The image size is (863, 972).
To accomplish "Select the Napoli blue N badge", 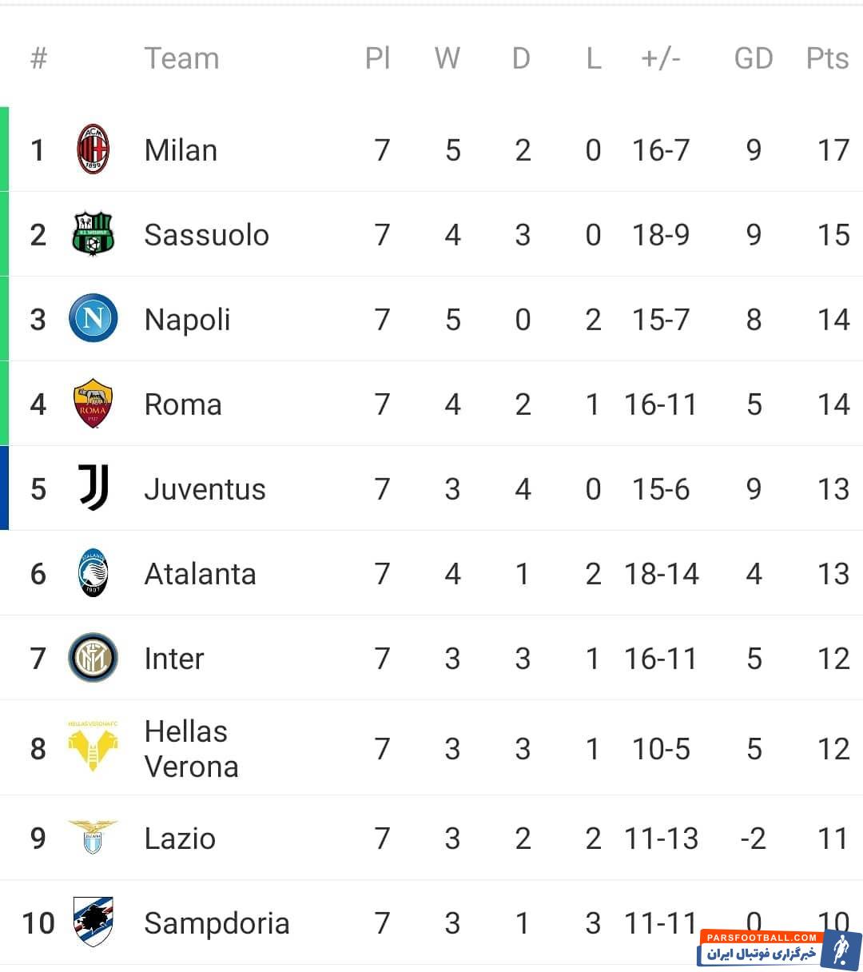I will (93, 319).
